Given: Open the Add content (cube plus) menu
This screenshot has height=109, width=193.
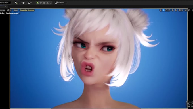Looking at the screenshot, I should 17,3.
